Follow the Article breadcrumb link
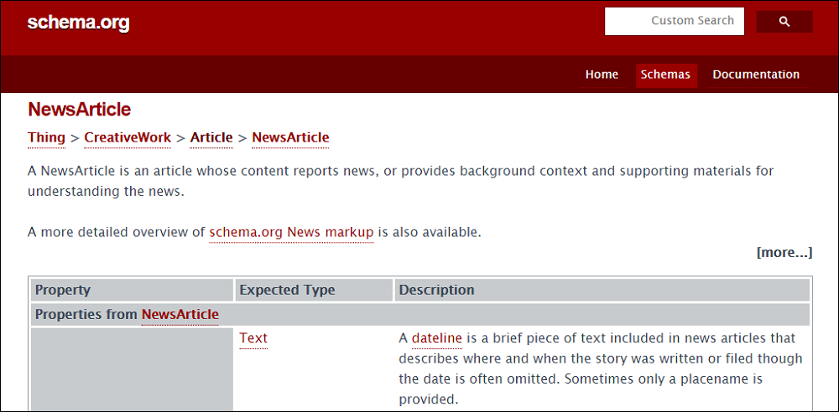Viewport: 839px width, 412px height. [211, 138]
